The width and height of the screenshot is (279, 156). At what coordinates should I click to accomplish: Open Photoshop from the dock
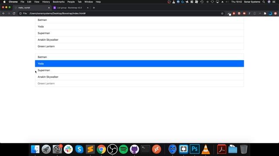194,149
